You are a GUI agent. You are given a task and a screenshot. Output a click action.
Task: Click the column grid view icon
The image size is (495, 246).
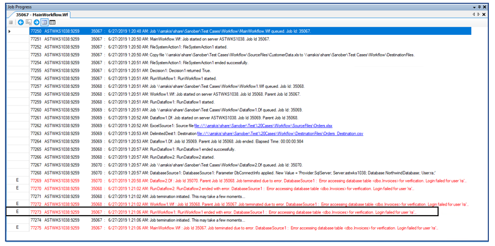52,23
